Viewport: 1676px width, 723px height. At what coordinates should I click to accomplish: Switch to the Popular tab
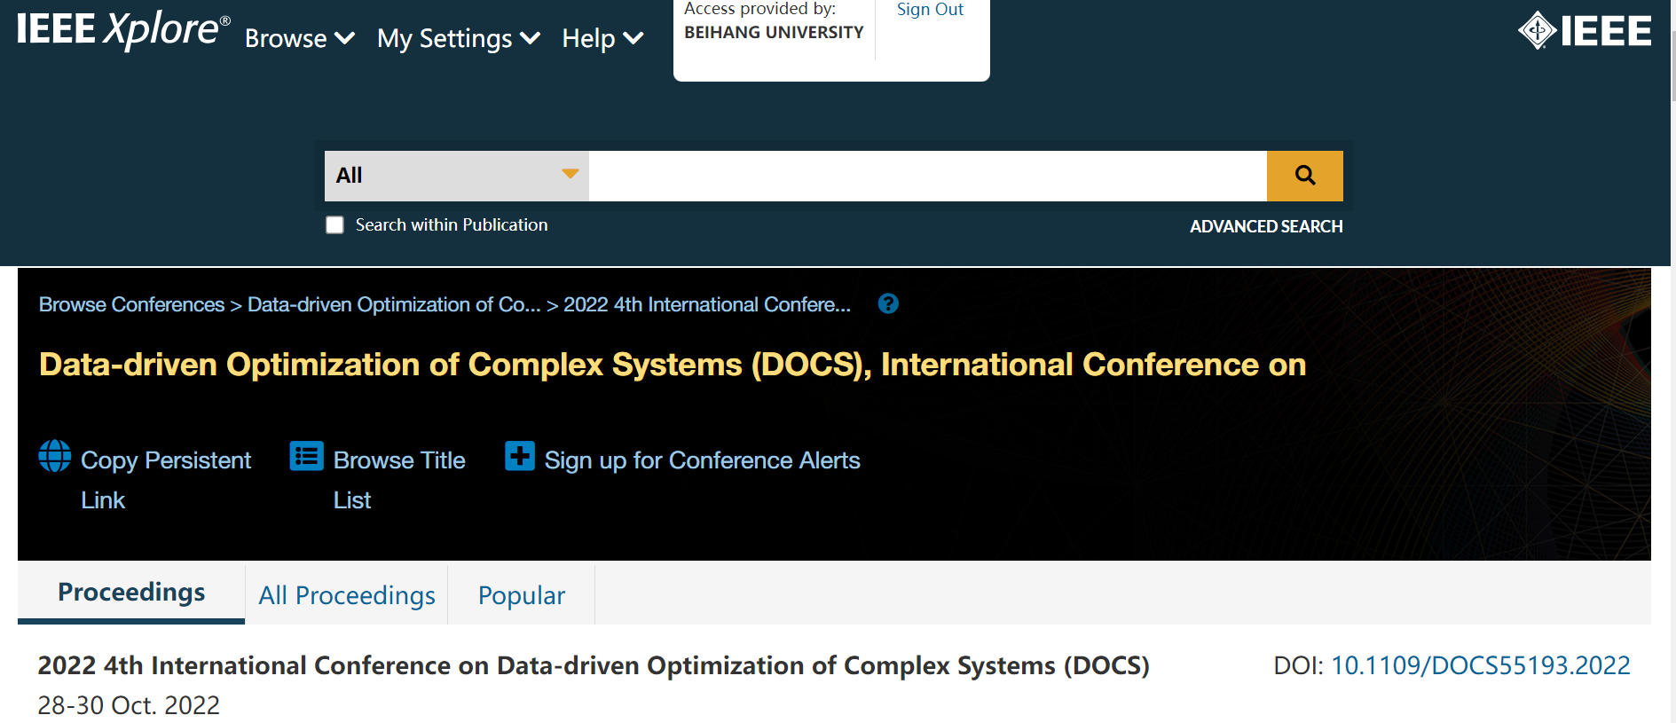pos(521,595)
